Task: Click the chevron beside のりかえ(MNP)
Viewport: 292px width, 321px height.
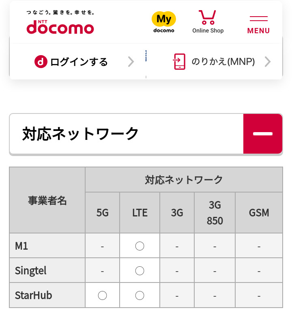Action: pyautogui.click(x=267, y=62)
